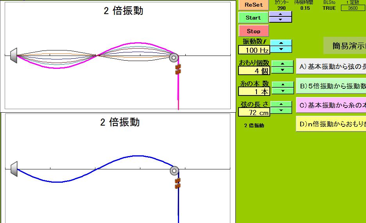Run demo A) 基本振動から弦の長さ
366x223 pixels.
(331, 67)
